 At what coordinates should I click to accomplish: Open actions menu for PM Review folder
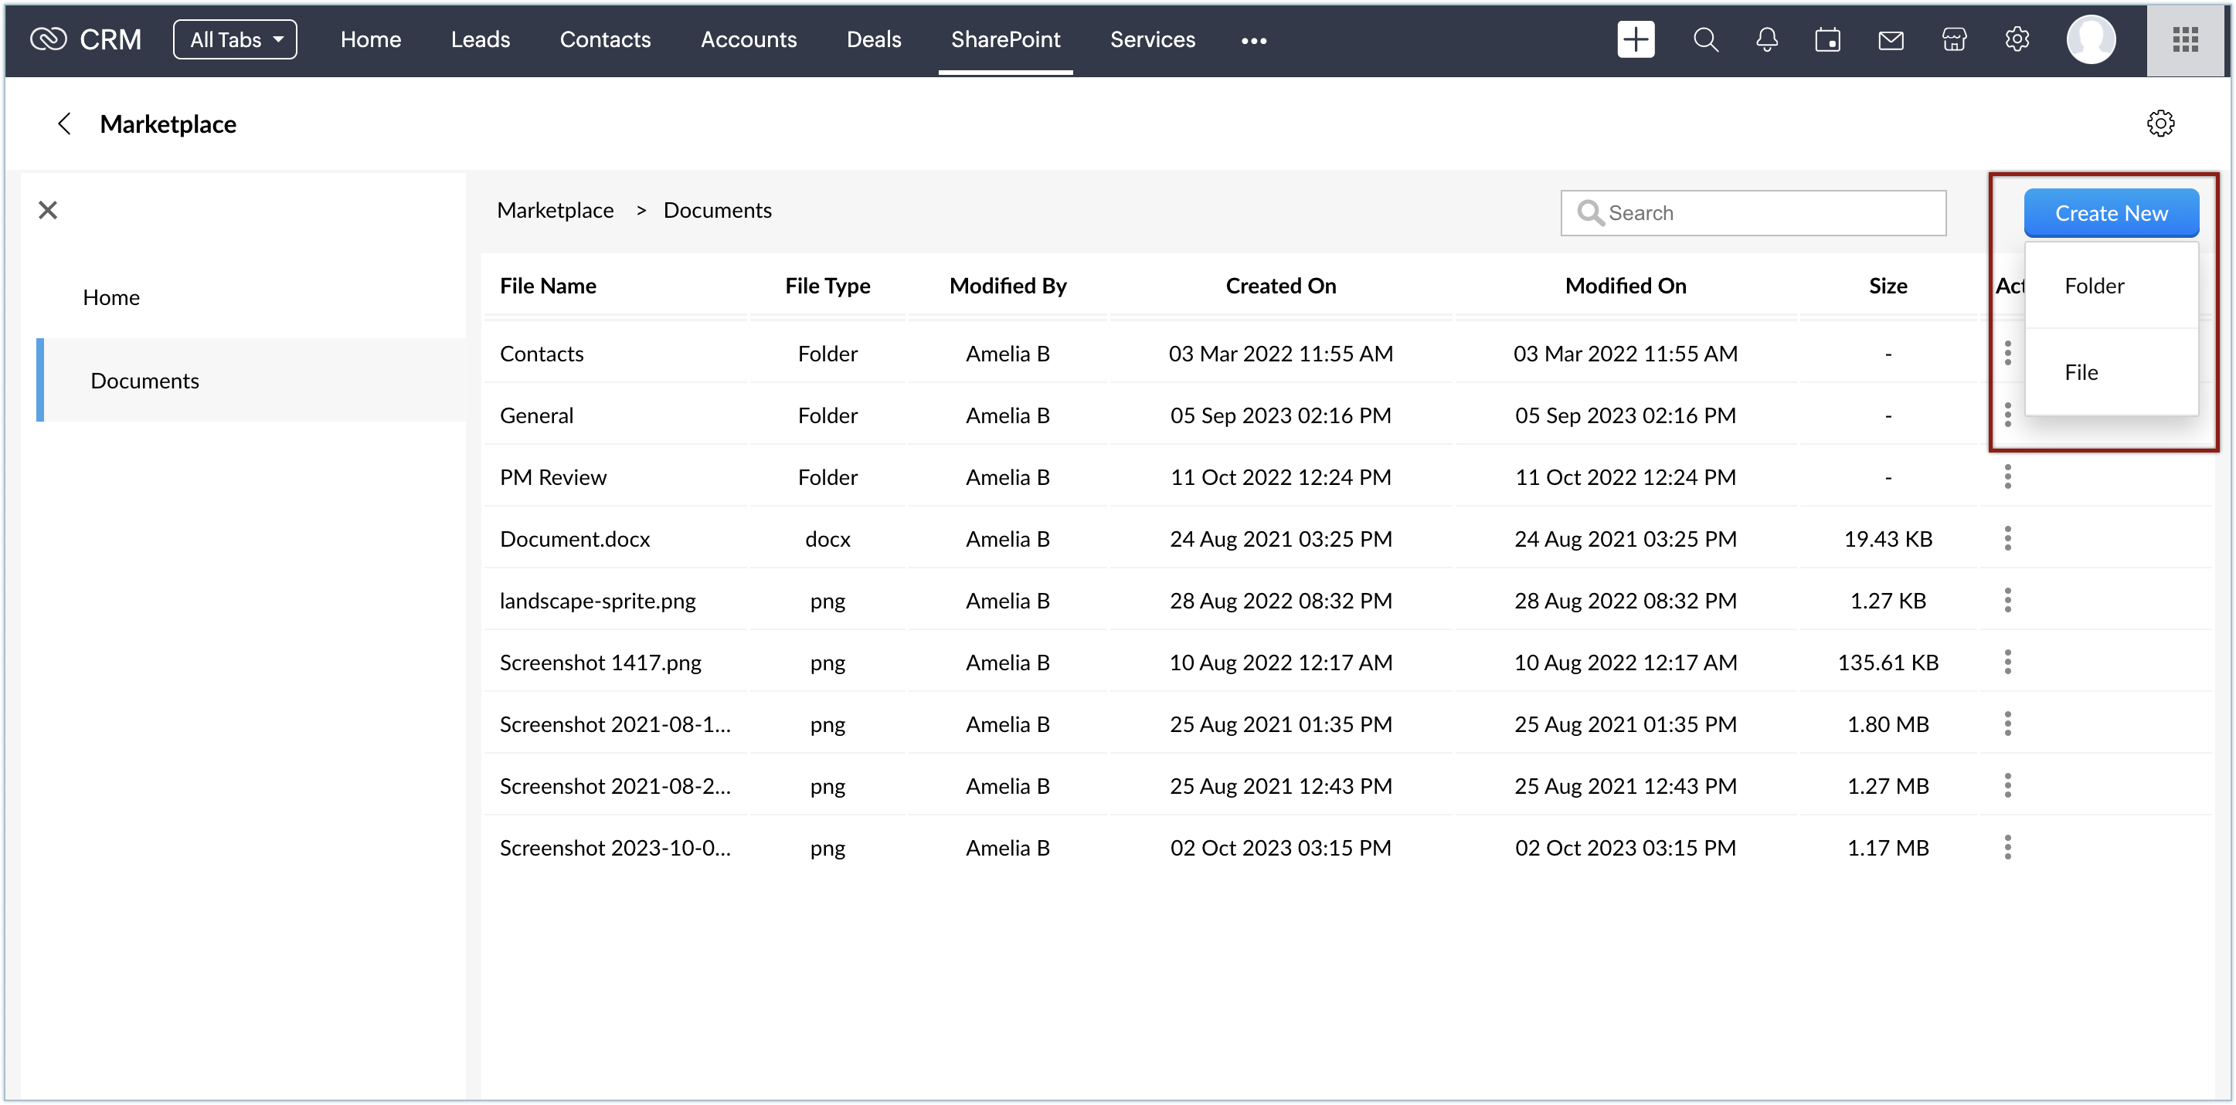[2007, 477]
